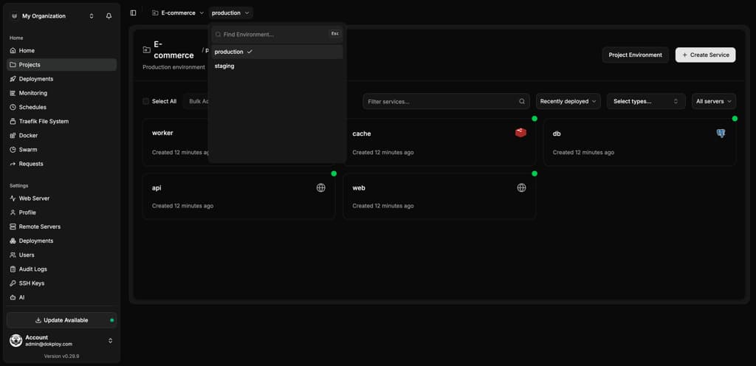Open Schedules page
The height and width of the screenshot is (366, 756).
click(62, 107)
